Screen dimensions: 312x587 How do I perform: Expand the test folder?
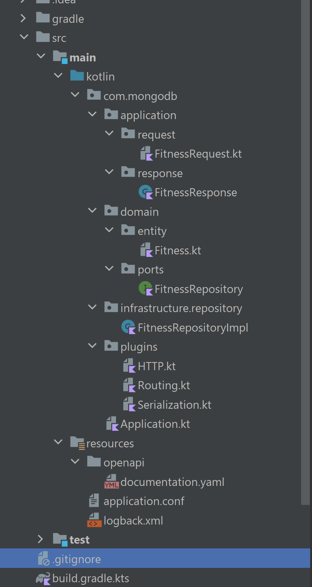click(41, 539)
